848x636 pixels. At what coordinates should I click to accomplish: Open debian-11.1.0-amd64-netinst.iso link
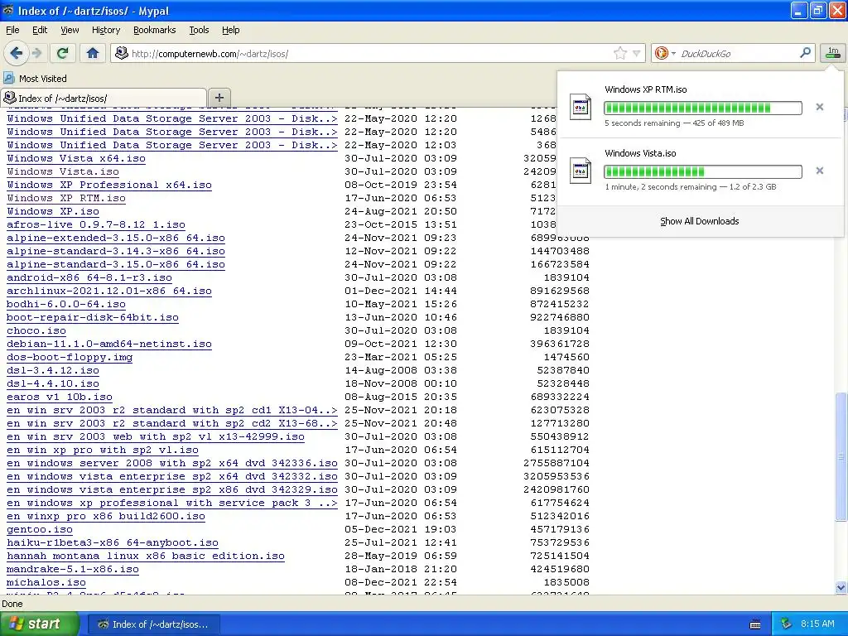pyautogui.click(x=109, y=344)
